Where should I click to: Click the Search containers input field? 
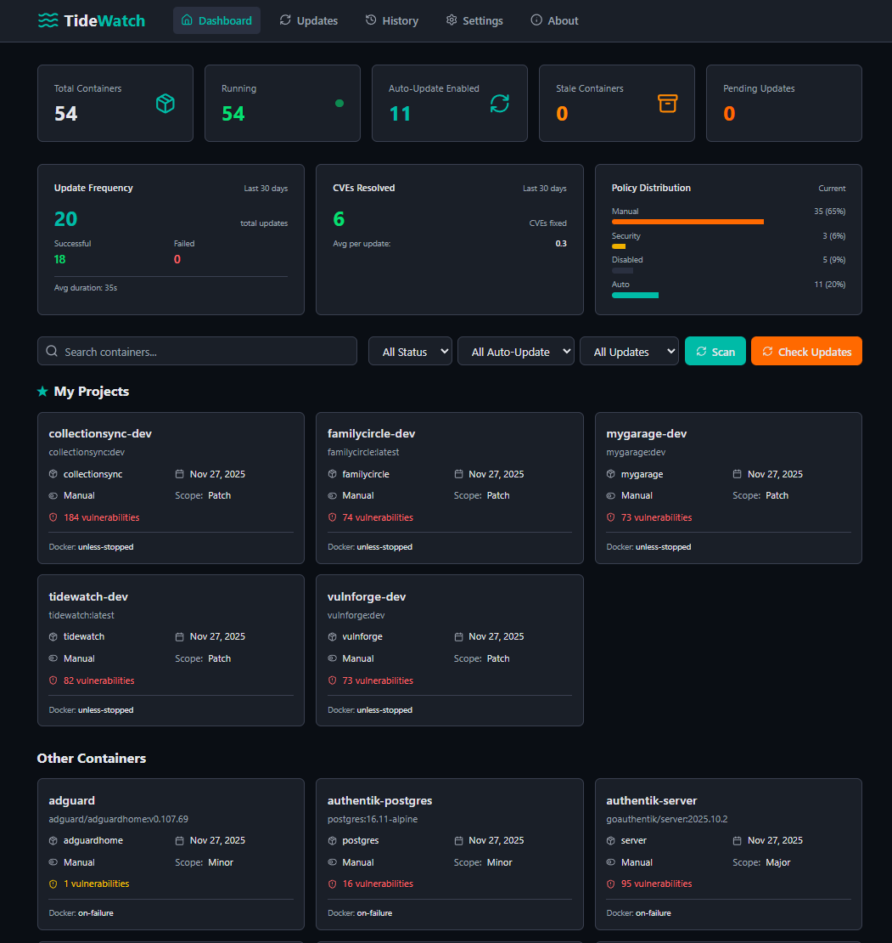[x=197, y=352]
